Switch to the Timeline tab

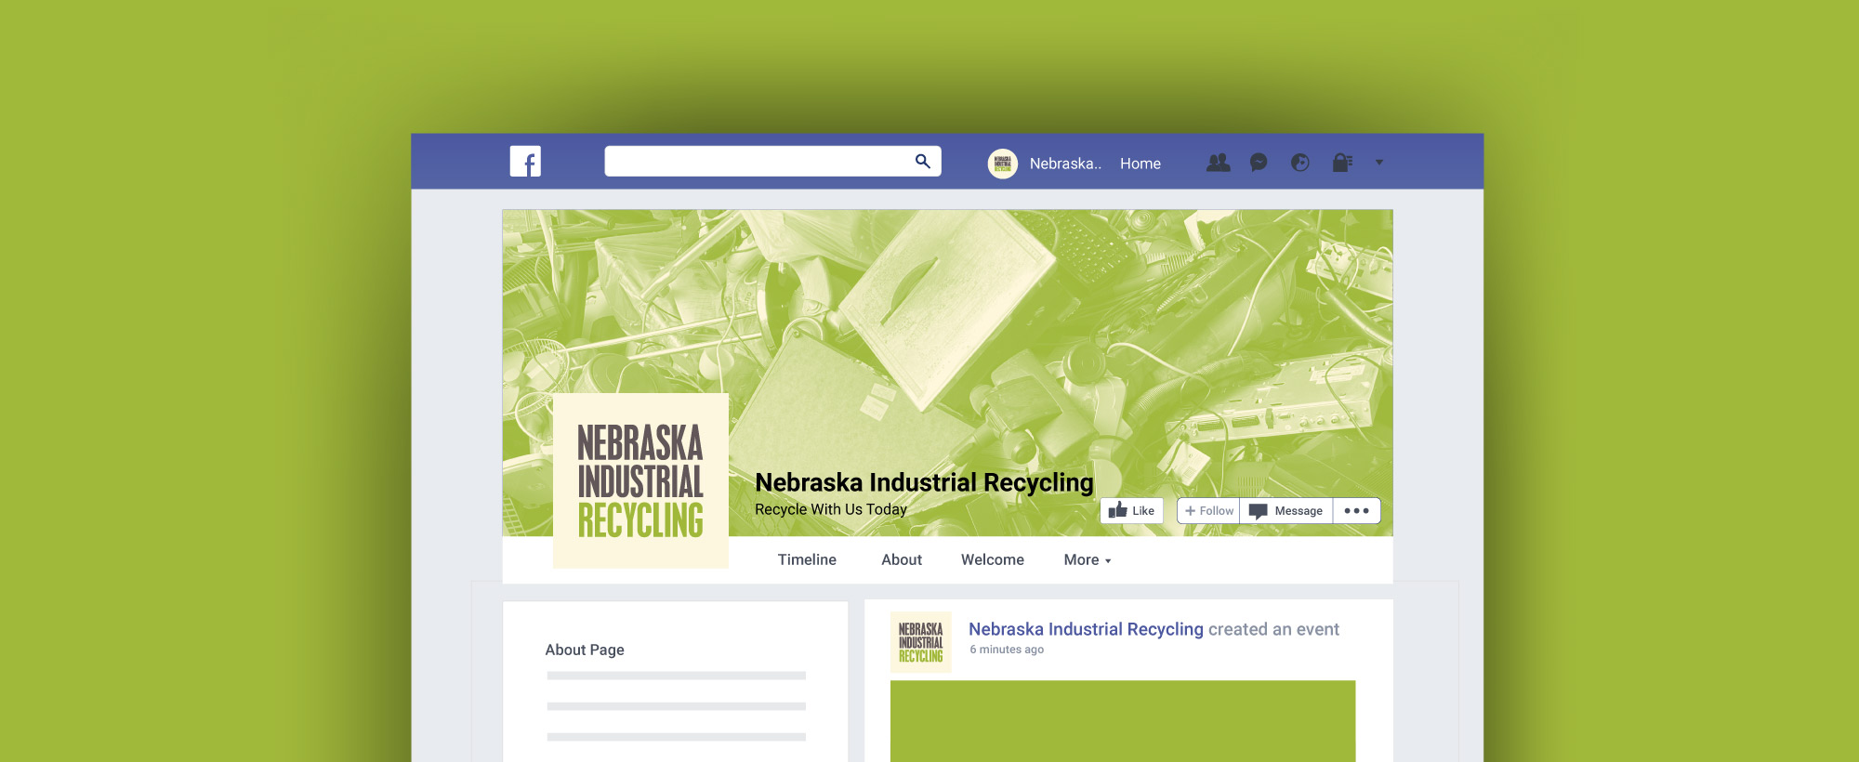(807, 559)
